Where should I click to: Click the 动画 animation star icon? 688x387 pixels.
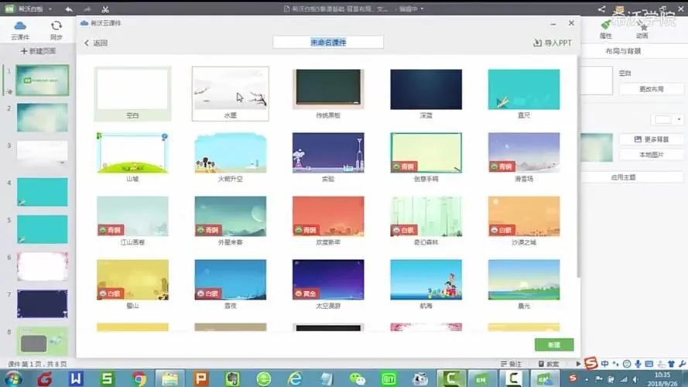642,26
